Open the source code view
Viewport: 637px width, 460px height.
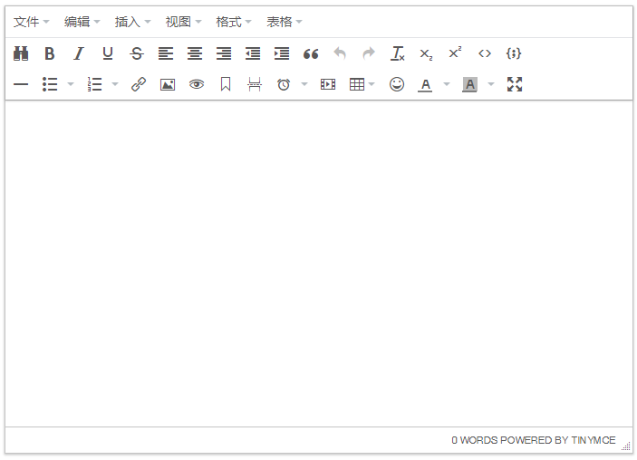tap(485, 53)
